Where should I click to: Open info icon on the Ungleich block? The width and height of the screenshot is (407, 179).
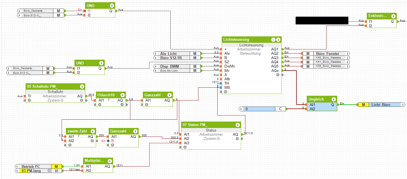coord(333,99)
